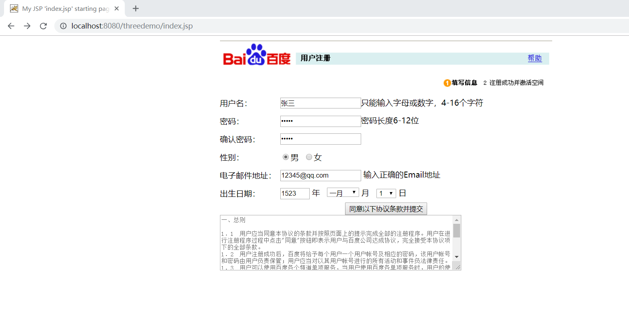This screenshot has width=629, height=315.
Task: Select the 男 gender radio button
Action: coord(286,157)
